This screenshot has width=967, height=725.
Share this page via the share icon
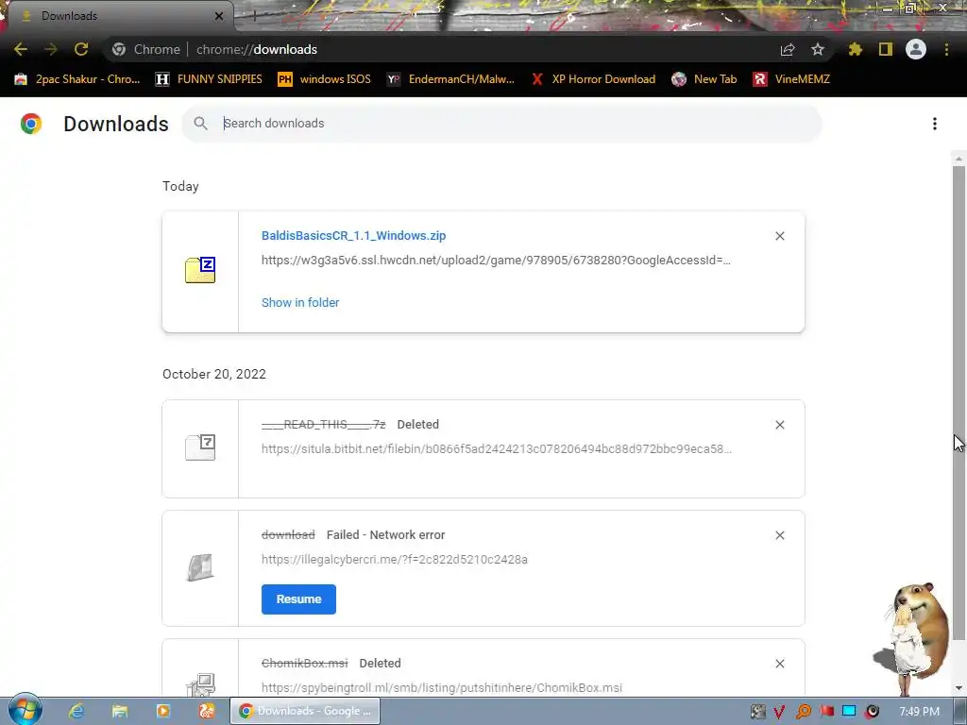[788, 49]
